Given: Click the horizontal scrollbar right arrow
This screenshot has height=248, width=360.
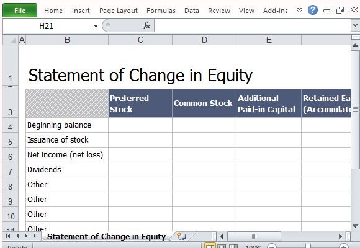Looking at the screenshot, I should coord(340,236).
